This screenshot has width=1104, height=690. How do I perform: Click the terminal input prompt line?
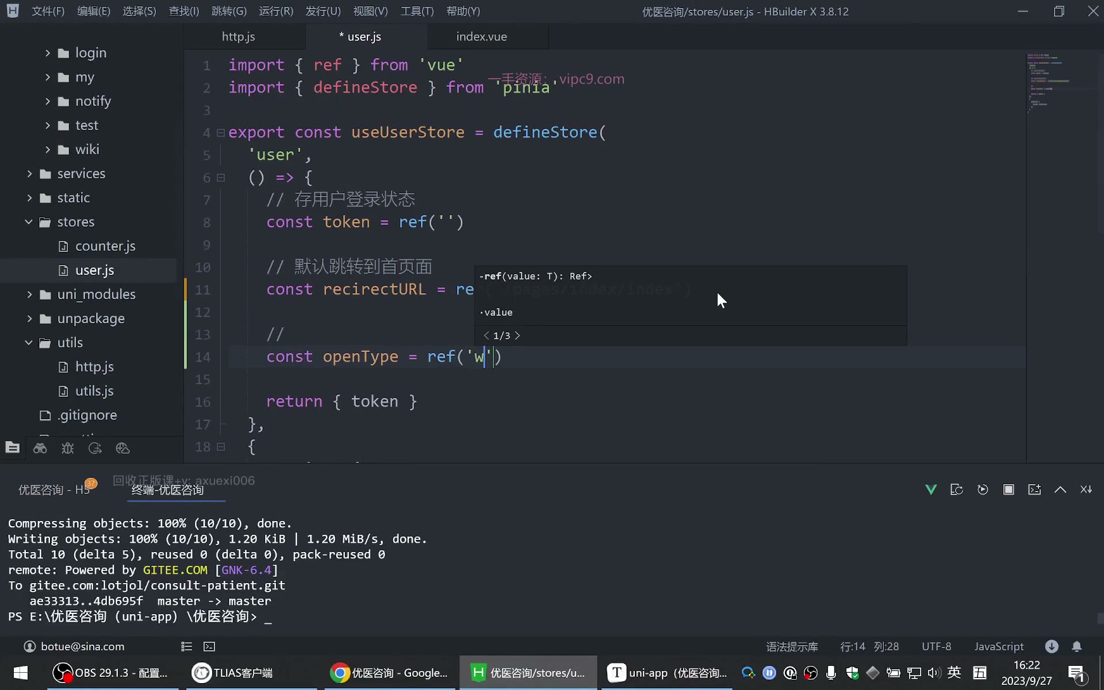coord(140,617)
